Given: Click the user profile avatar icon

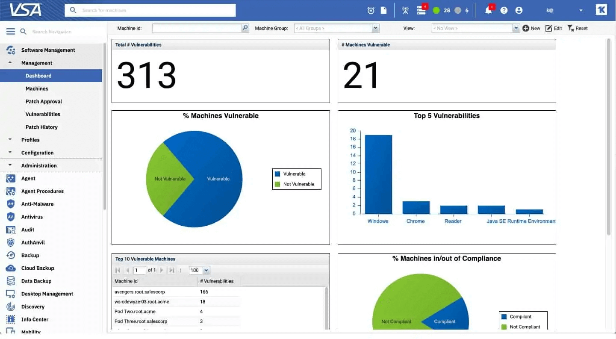Looking at the screenshot, I should coord(519,11).
